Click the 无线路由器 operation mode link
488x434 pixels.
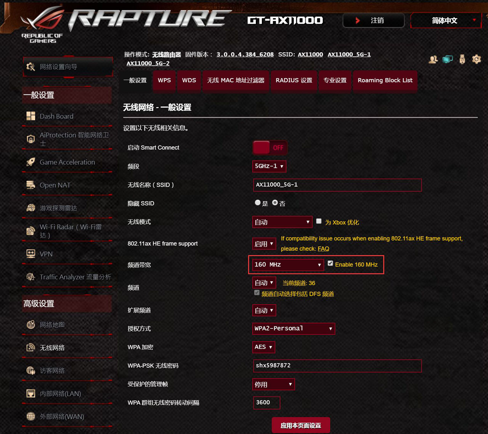[x=167, y=54]
